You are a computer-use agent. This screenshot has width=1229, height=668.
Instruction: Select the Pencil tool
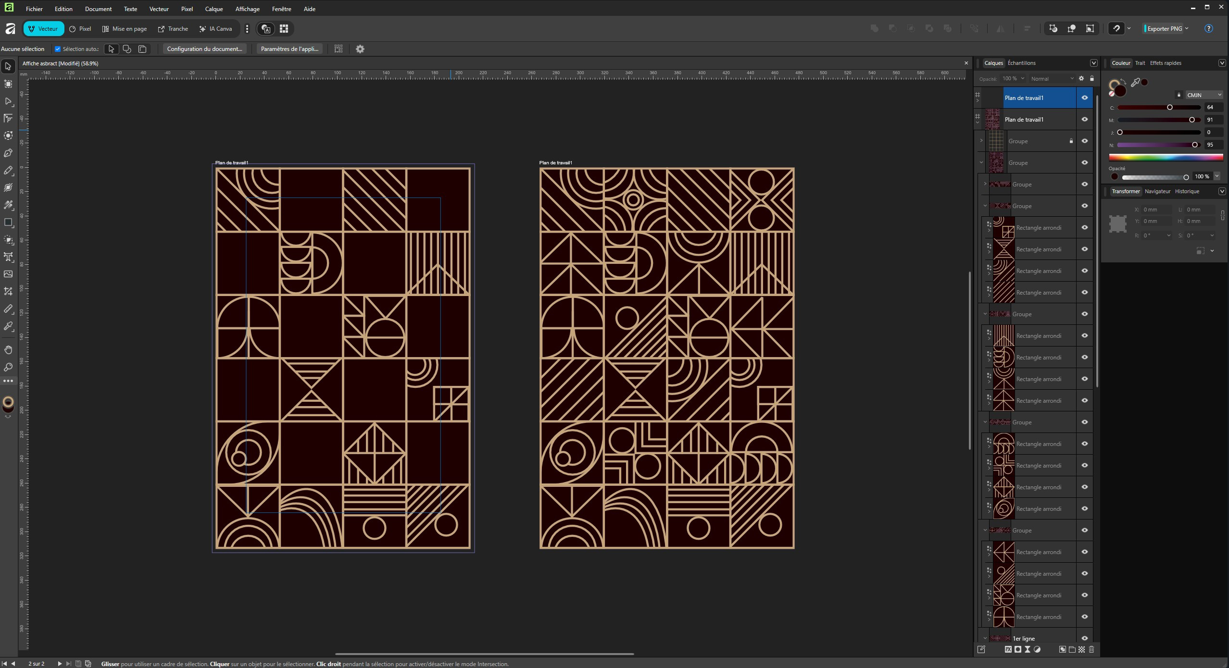tap(8, 171)
